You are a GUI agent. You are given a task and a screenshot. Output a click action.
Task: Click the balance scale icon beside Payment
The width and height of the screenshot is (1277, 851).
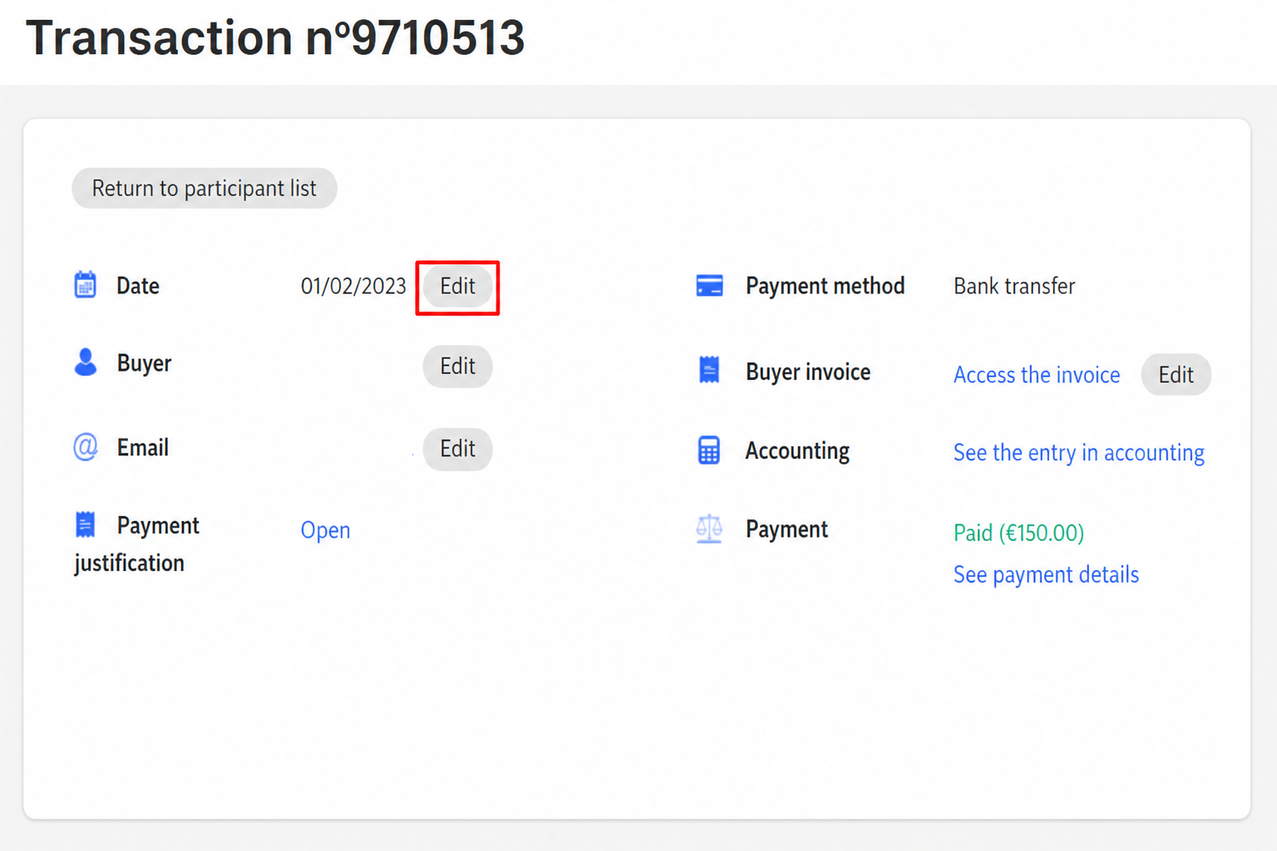point(709,529)
